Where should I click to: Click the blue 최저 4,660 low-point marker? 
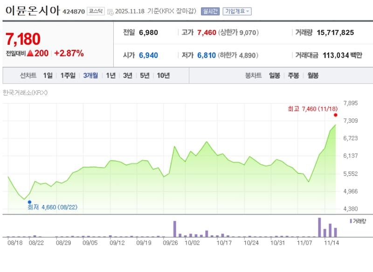coord(29,202)
